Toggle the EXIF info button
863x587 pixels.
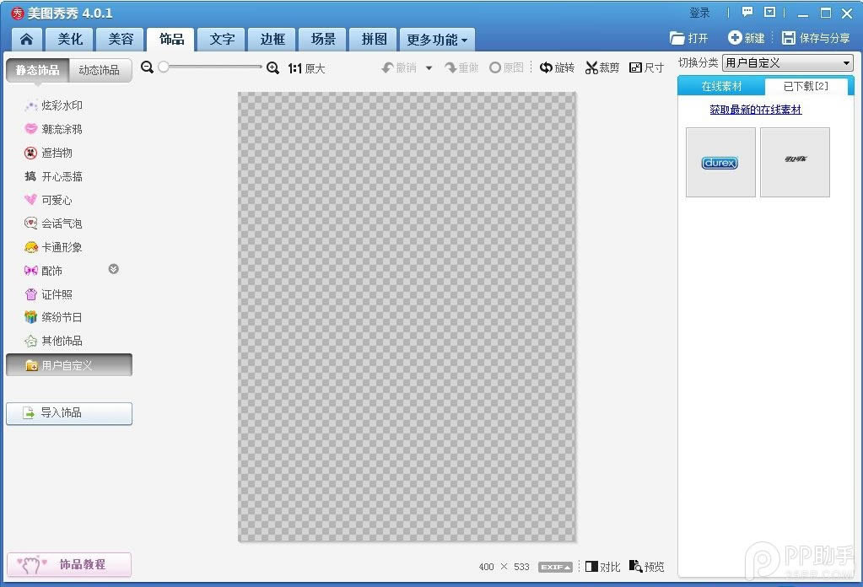(x=555, y=567)
